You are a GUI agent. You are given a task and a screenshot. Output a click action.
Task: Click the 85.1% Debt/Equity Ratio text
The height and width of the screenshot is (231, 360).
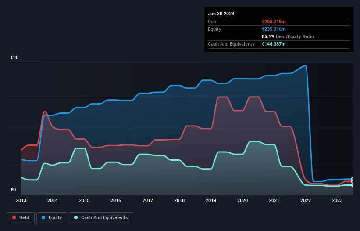click(x=288, y=36)
